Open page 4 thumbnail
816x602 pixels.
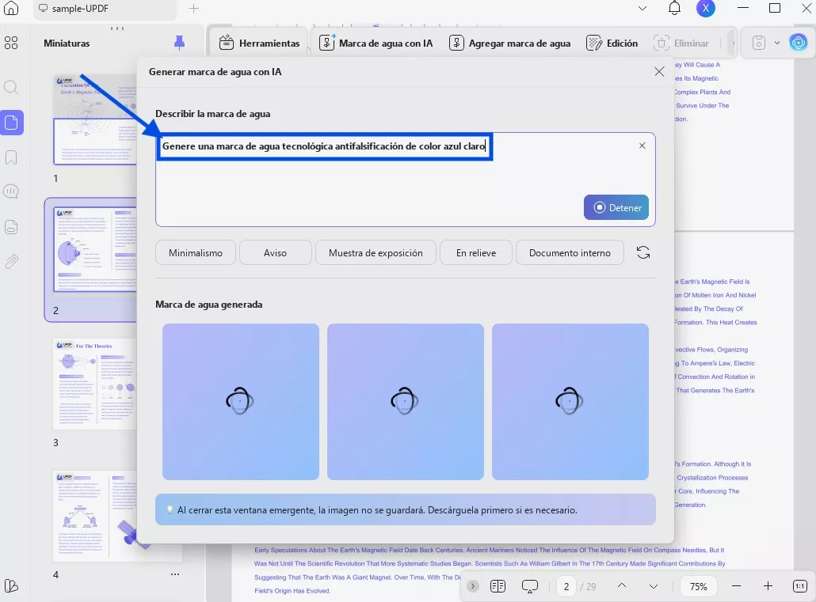click(x=95, y=517)
